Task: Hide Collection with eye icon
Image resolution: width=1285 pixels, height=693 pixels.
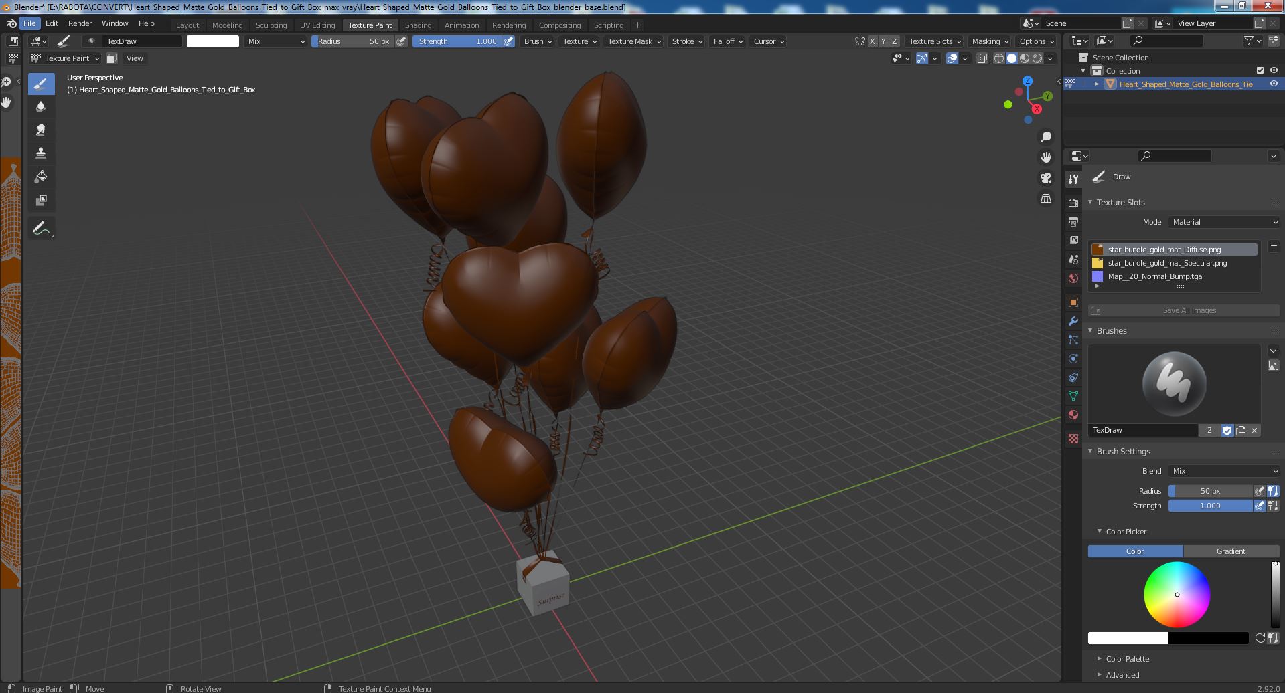Action: click(1274, 70)
